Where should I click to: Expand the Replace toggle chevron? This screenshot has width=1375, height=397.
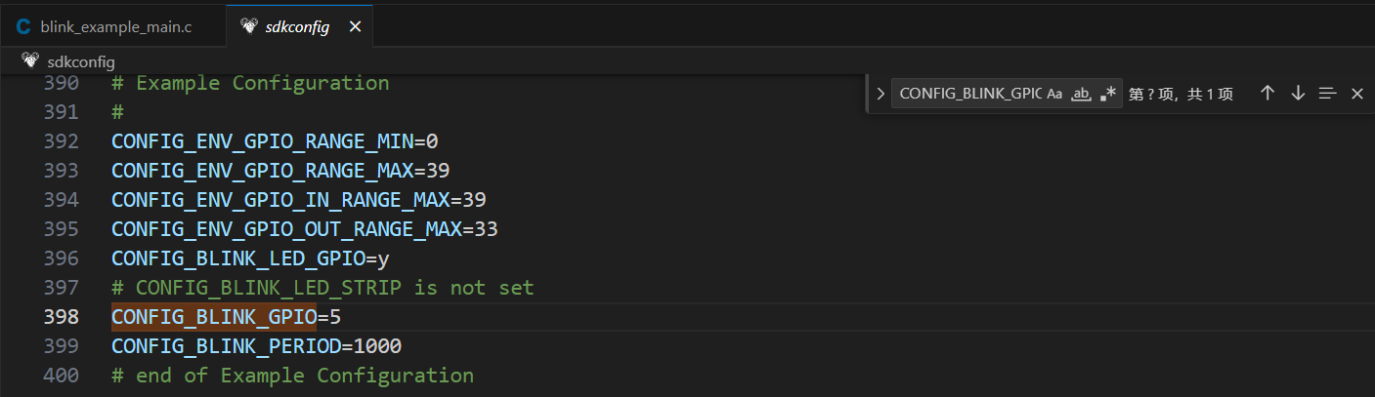pyautogui.click(x=880, y=94)
